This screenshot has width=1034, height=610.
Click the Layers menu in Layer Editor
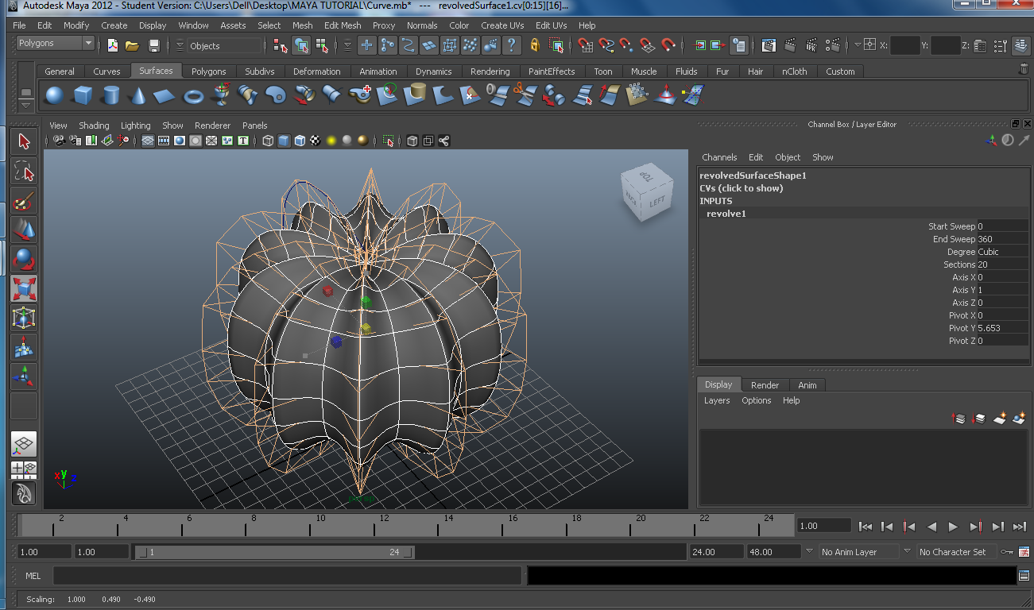coord(716,400)
